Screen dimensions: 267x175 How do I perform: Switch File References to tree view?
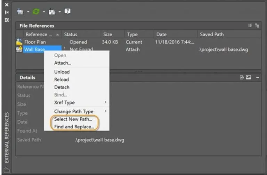(x=257, y=25)
